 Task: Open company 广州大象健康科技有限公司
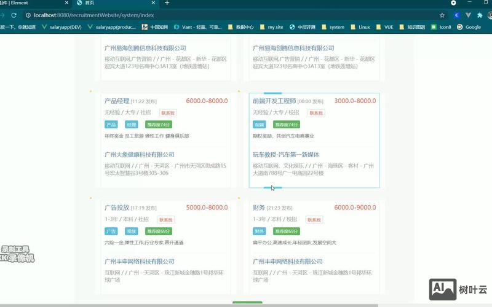click(x=140, y=155)
